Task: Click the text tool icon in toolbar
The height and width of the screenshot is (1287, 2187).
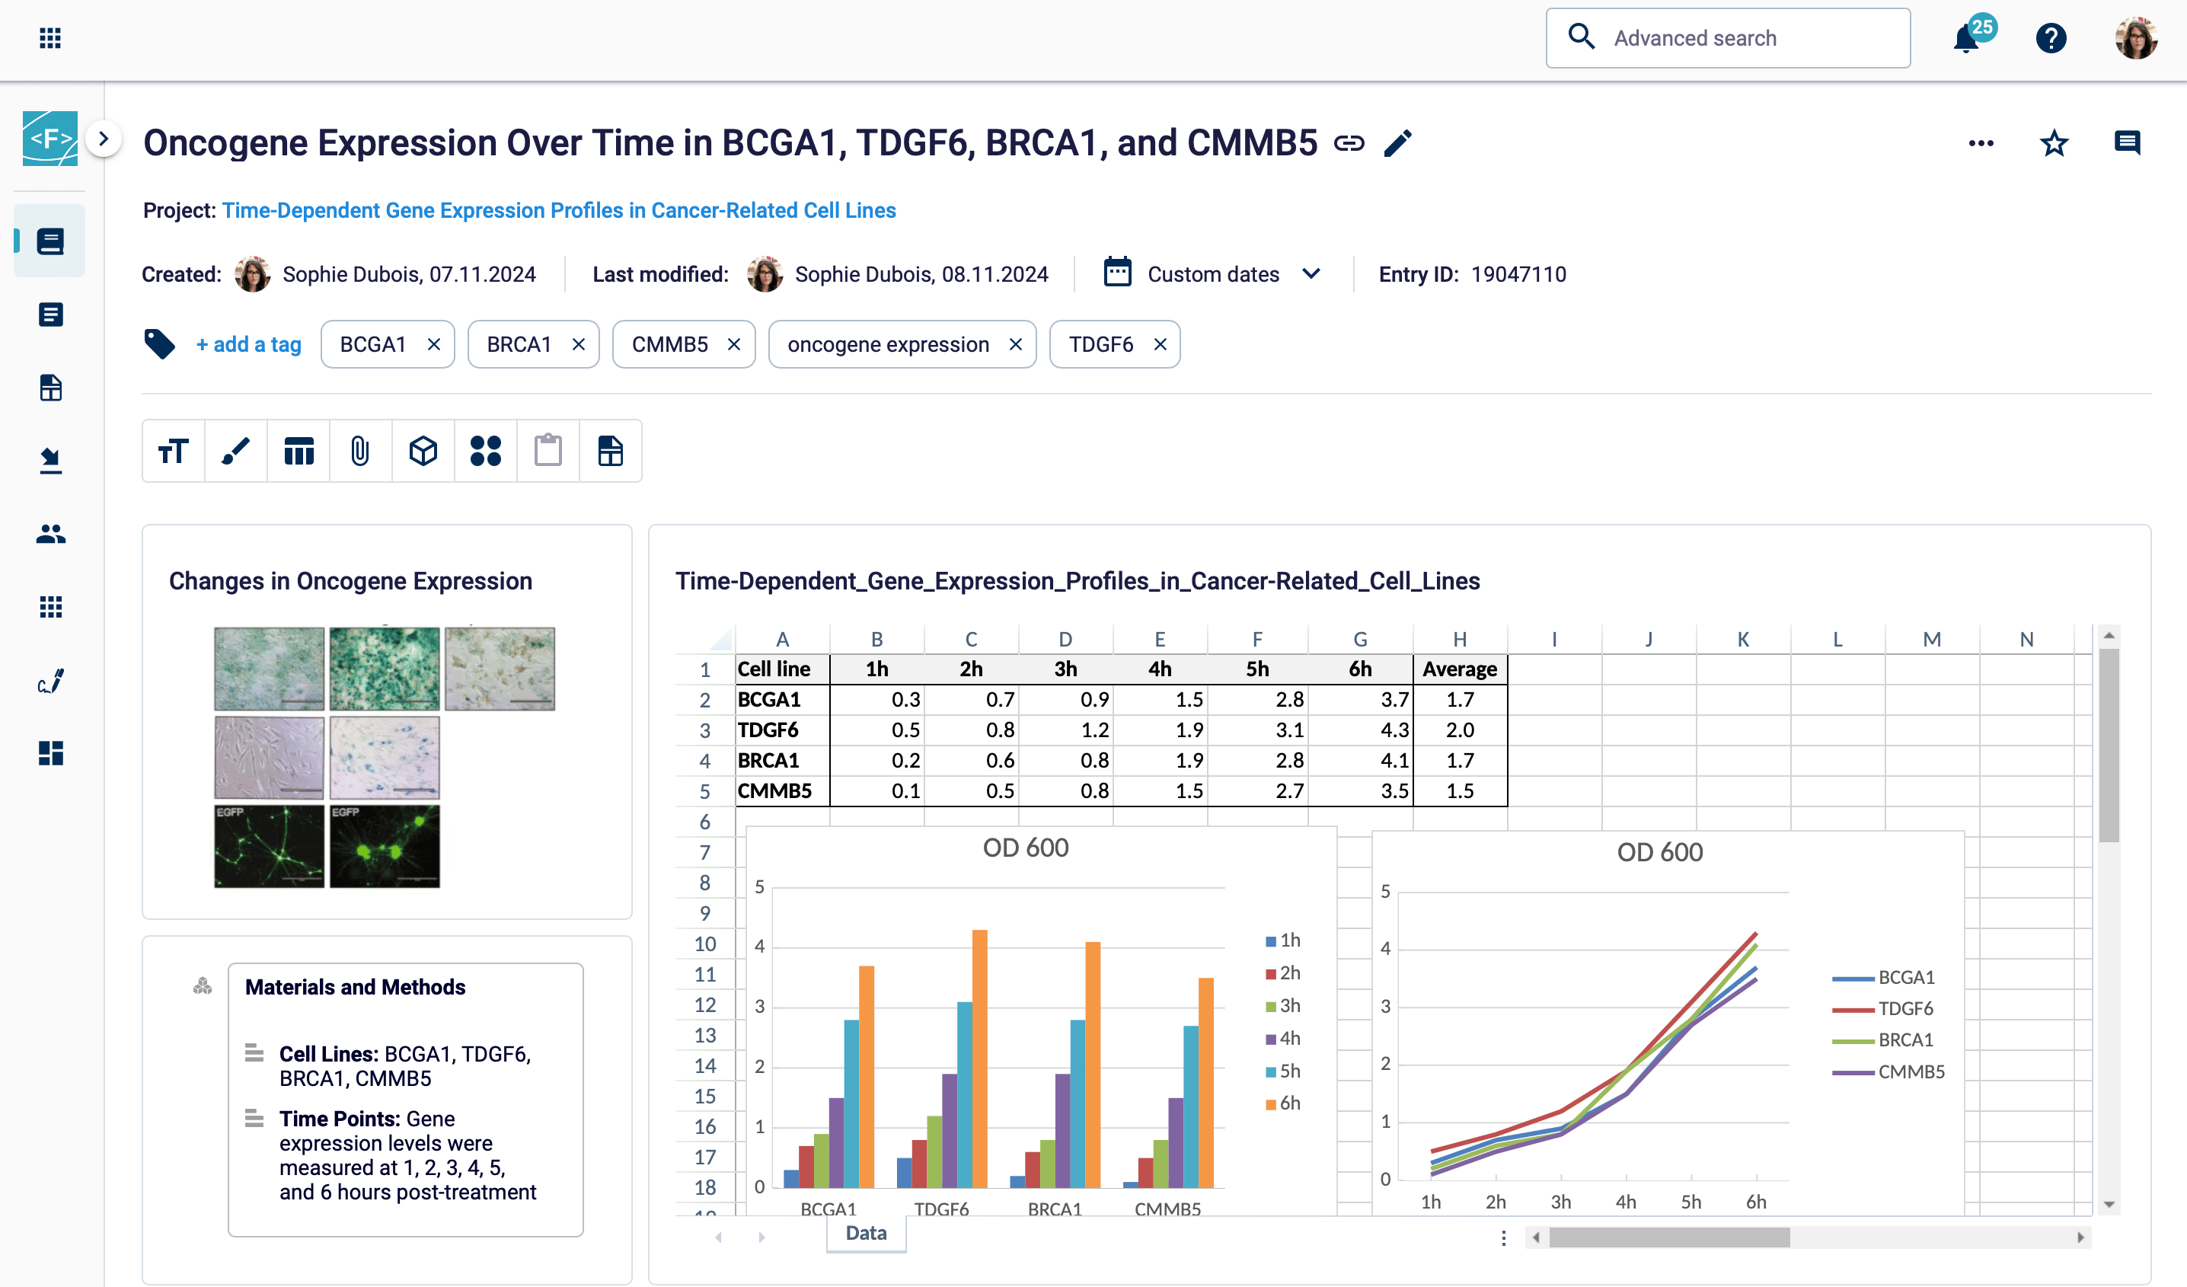Action: click(173, 450)
